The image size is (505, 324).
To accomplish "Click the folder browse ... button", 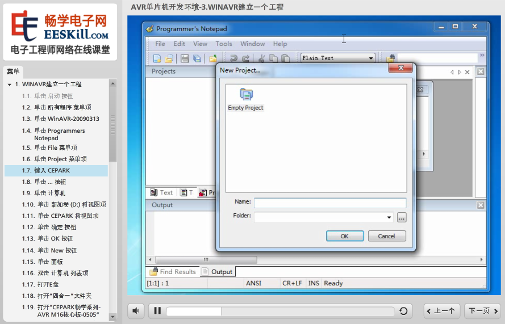I will coord(401,217).
